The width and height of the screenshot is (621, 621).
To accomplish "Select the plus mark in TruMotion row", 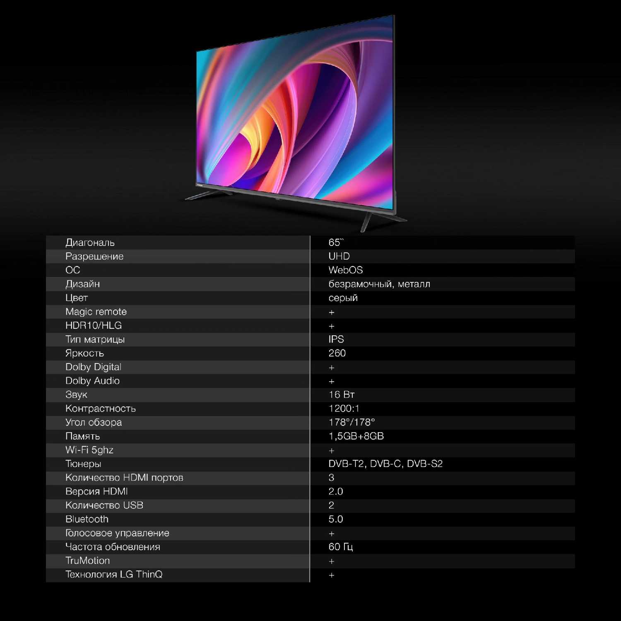I will tap(331, 561).
